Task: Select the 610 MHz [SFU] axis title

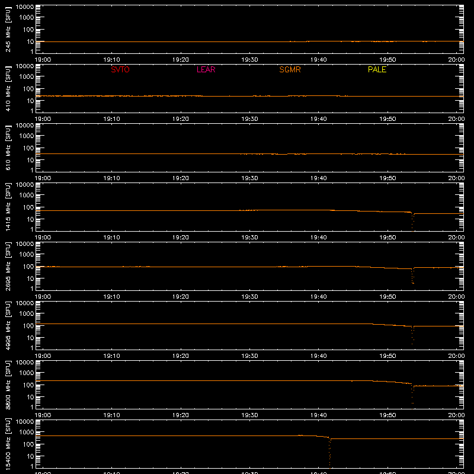Action: [8, 148]
